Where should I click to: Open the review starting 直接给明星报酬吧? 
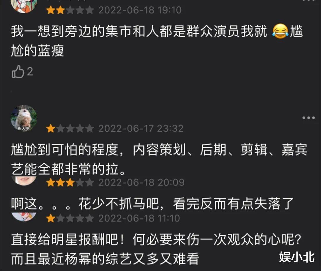coord(156,249)
